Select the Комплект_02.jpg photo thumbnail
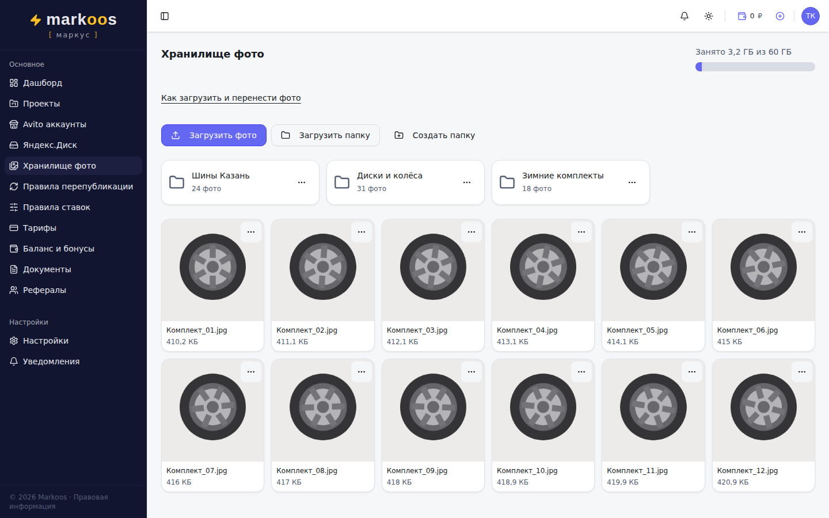 pos(323,270)
